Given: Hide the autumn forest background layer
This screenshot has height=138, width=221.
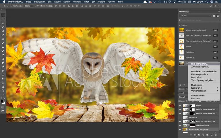Looking at the screenshot, I should (x=180, y=129).
